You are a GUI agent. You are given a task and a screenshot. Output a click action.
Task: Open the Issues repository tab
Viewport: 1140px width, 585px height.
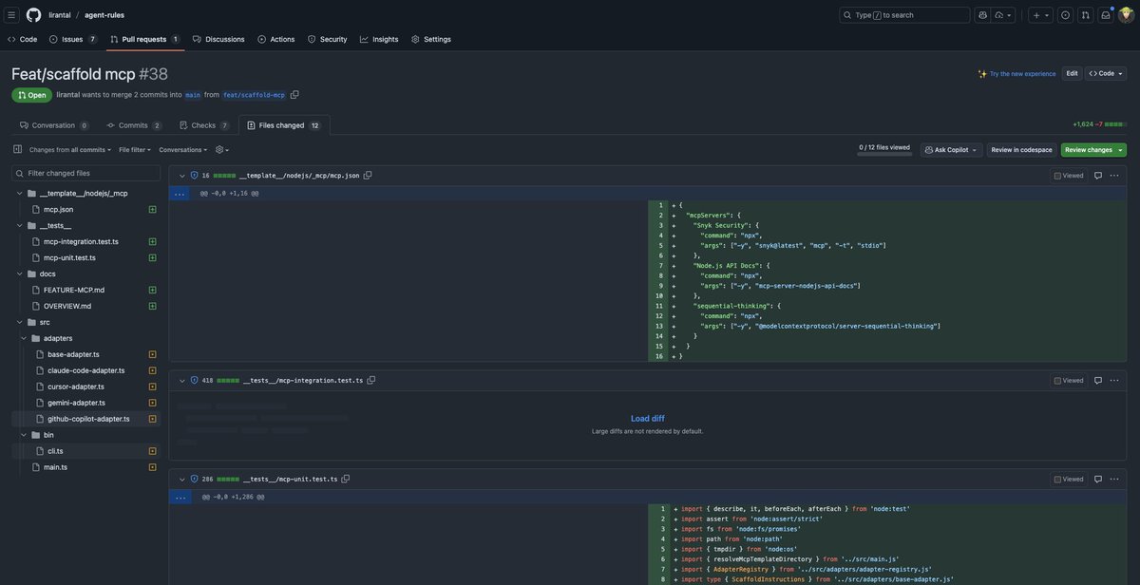[72, 39]
